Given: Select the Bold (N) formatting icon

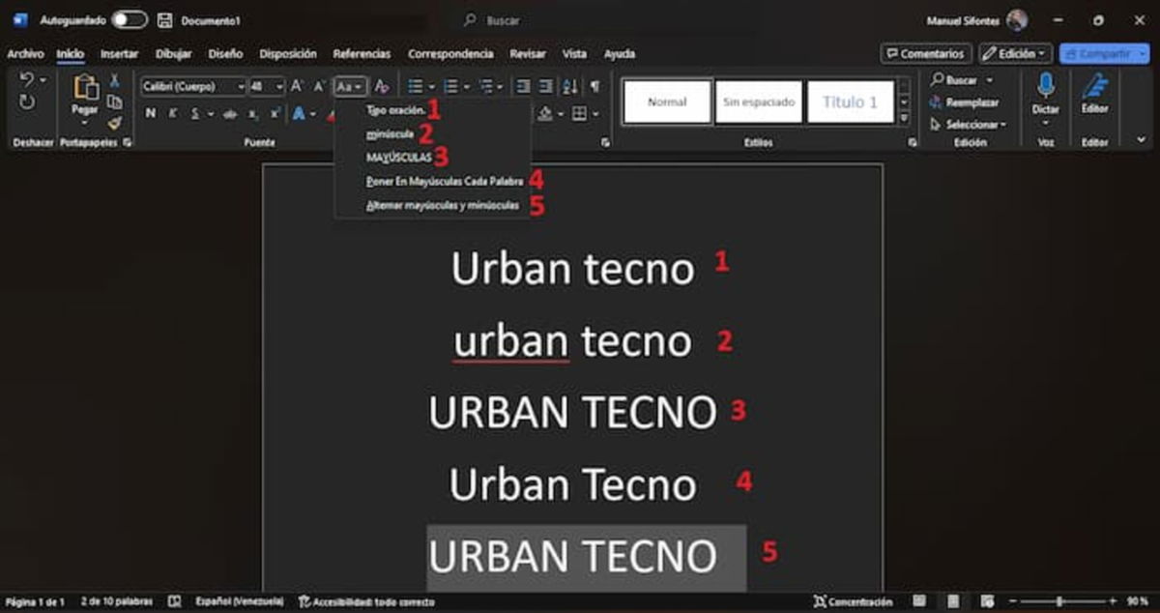Looking at the screenshot, I should (151, 113).
